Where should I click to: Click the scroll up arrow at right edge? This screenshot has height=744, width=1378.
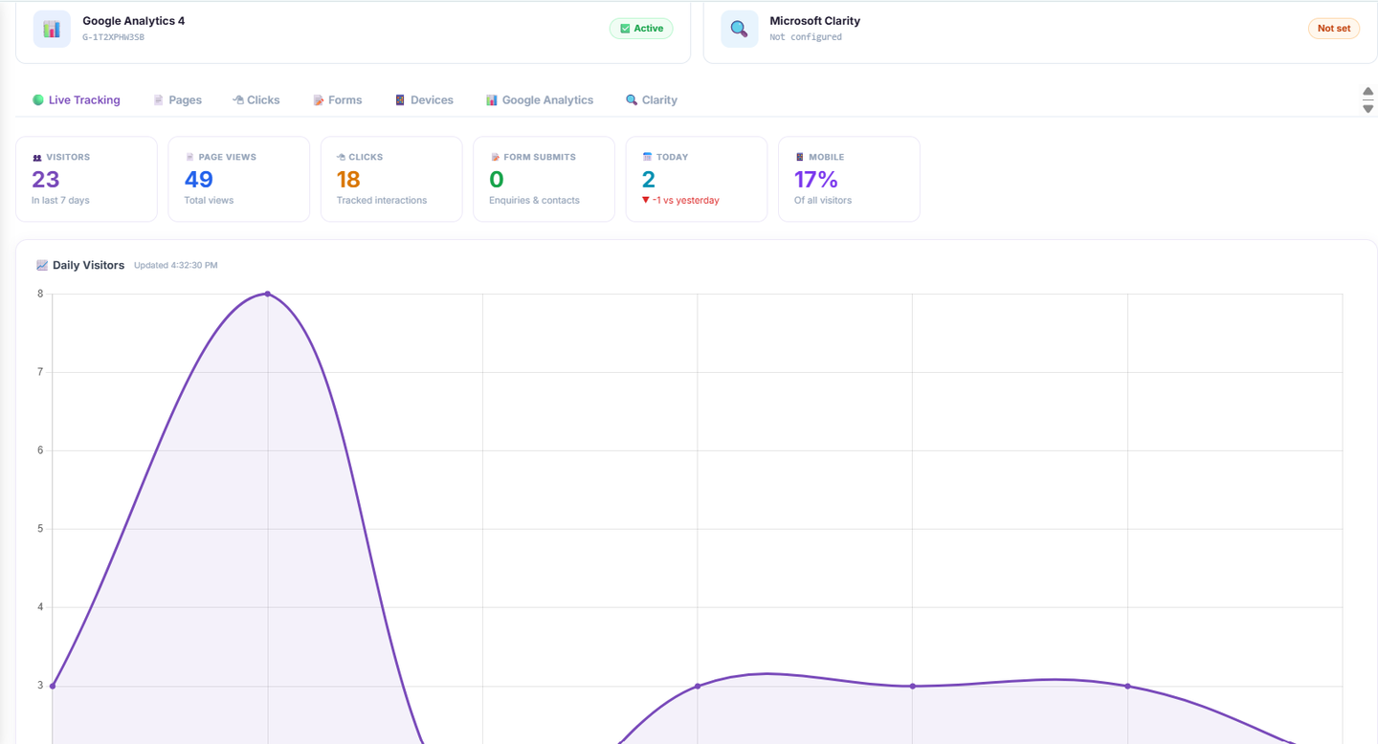1368,92
